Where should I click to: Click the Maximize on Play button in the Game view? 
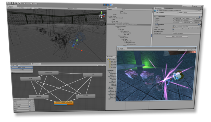click(x=182, y=50)
